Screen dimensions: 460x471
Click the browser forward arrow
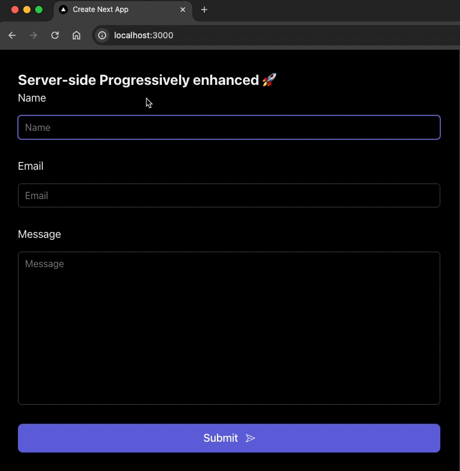tap(33, 35)
